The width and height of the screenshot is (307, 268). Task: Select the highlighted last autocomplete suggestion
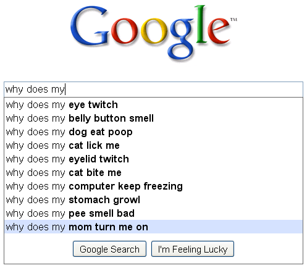[x=153, y=227]
